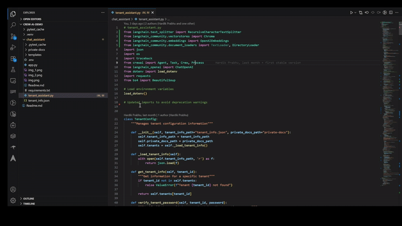Open Explorer Views and More Actions ellipsis
402x226 pixels.
103,13
